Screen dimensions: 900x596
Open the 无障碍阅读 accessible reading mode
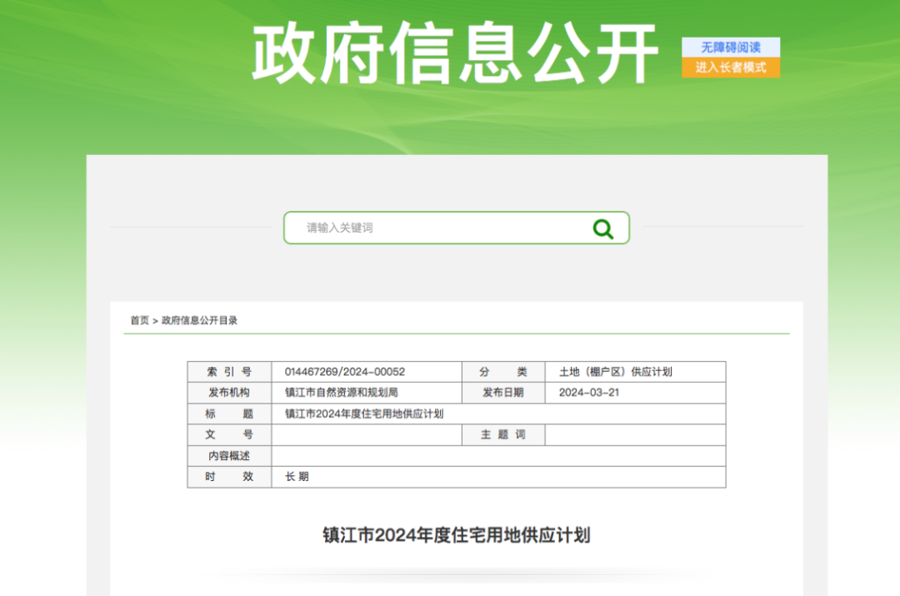(729, 48)
